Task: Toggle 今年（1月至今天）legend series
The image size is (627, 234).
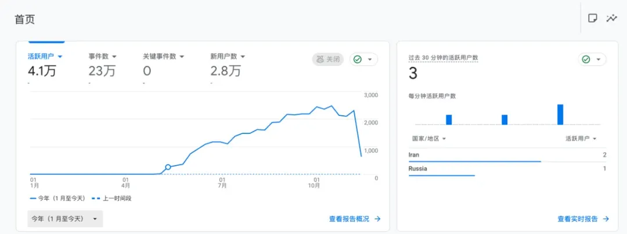Action: click(x=57, y=198)
